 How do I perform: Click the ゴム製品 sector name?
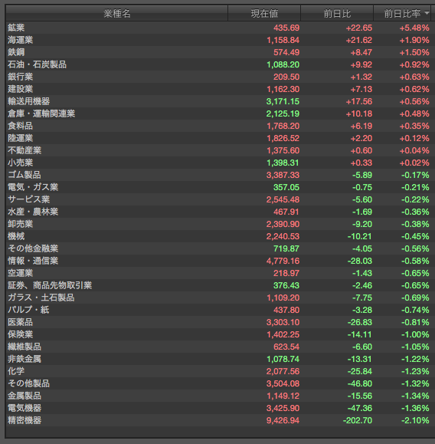[x=25, y=175]
